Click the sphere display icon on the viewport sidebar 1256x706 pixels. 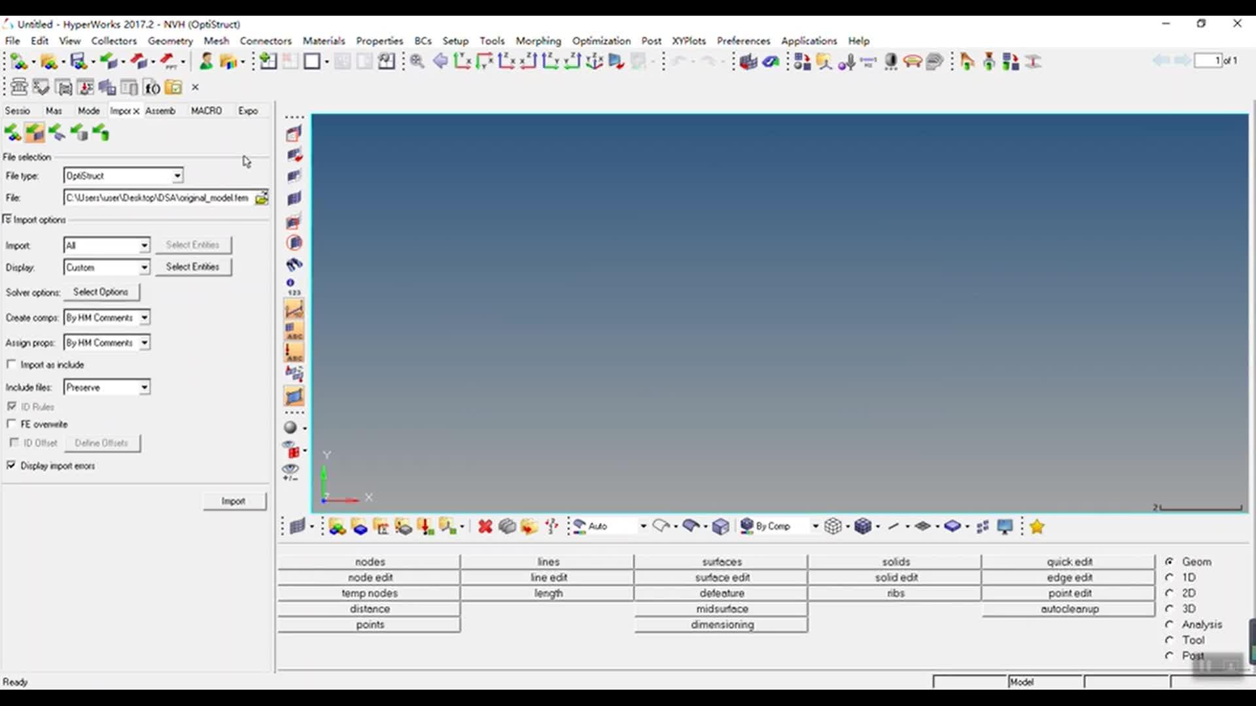(x=290, y=428)
